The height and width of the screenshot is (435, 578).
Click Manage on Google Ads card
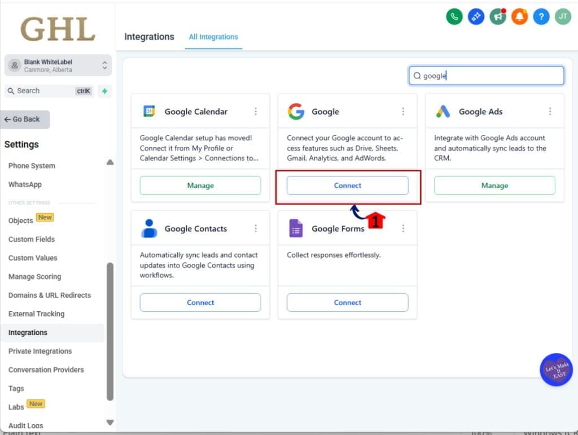point(494,185)
